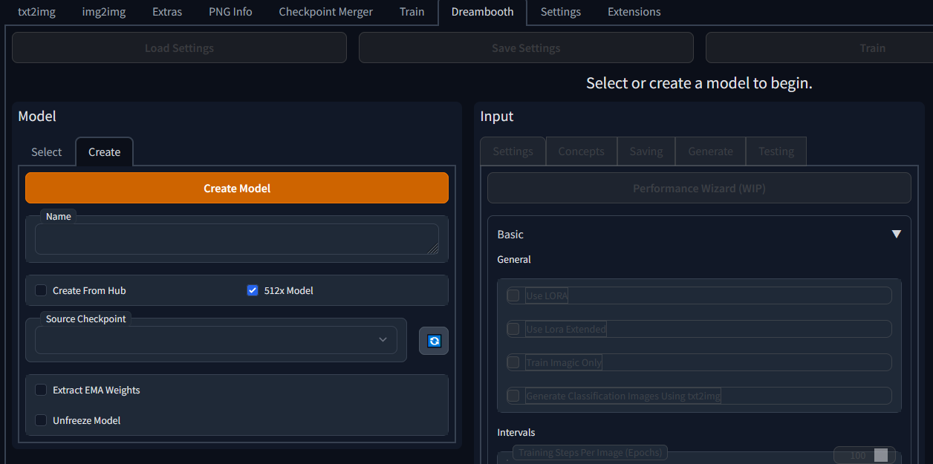Open the PNG Info tab
The width and height of the screenshot is (933, 464).
coord(230,12)
